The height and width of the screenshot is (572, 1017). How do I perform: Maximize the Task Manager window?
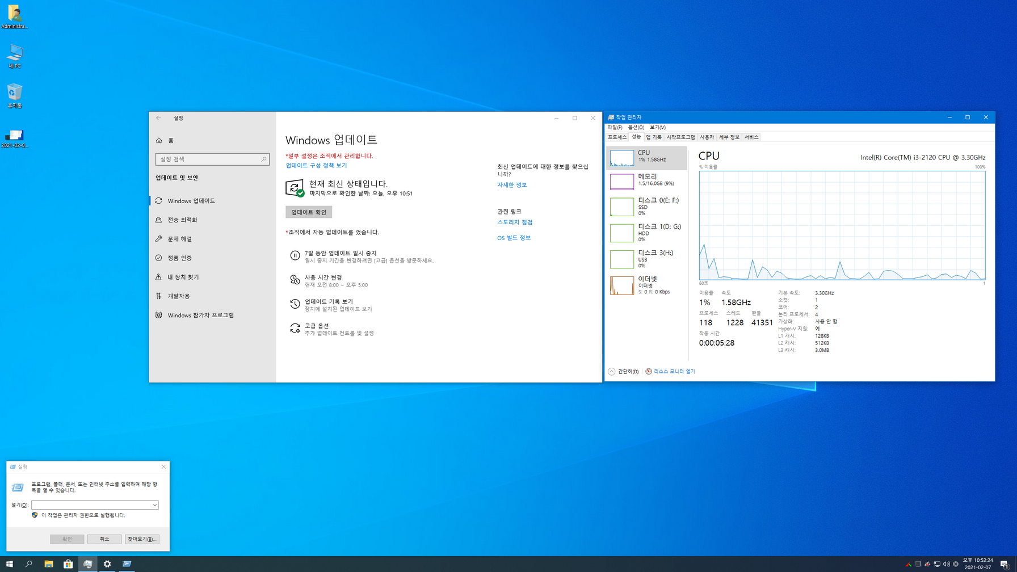[968, 117]
